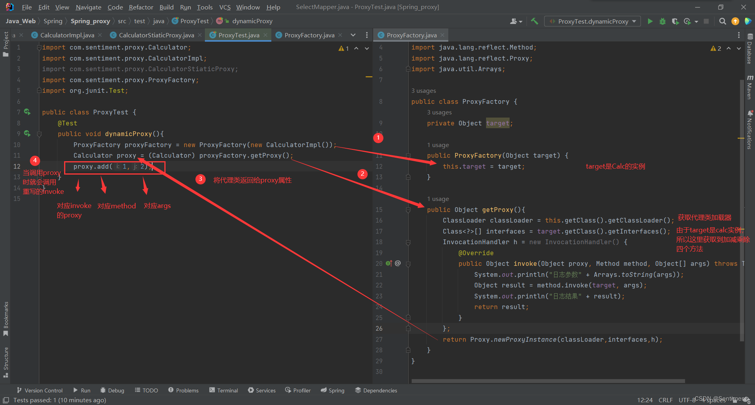Click the profiler run icon in toolbar
Viewport: 755px width, 405px height.
click(687, 21)
